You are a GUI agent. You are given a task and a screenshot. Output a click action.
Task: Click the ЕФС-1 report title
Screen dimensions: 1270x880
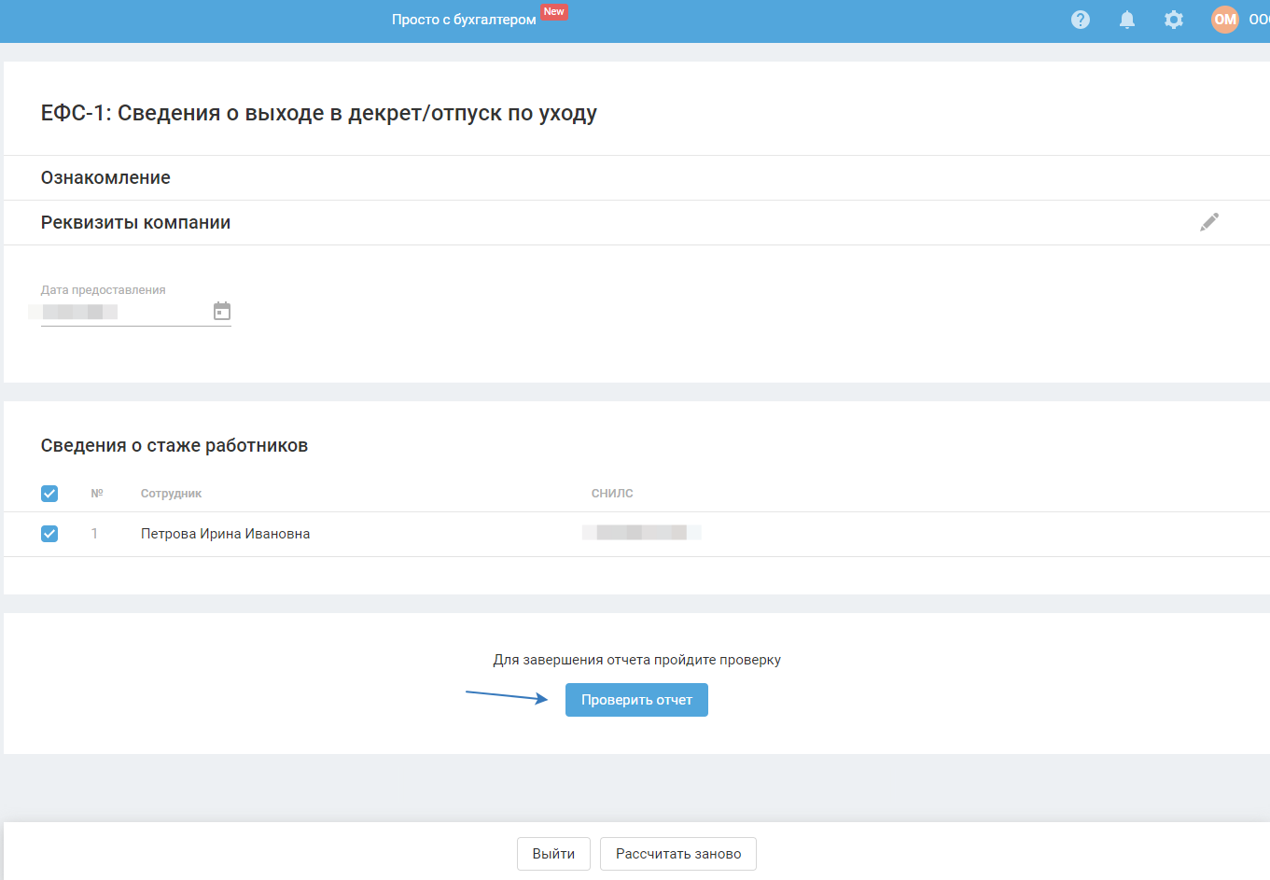[x=319, y=114]
